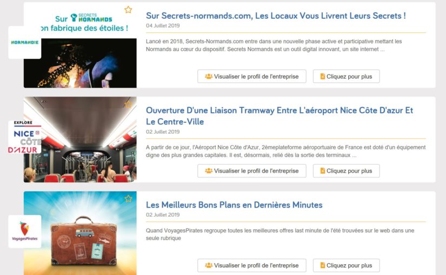
Task: Toggle favorite star on VoyagesPirates article
Action: click(128, 198)
